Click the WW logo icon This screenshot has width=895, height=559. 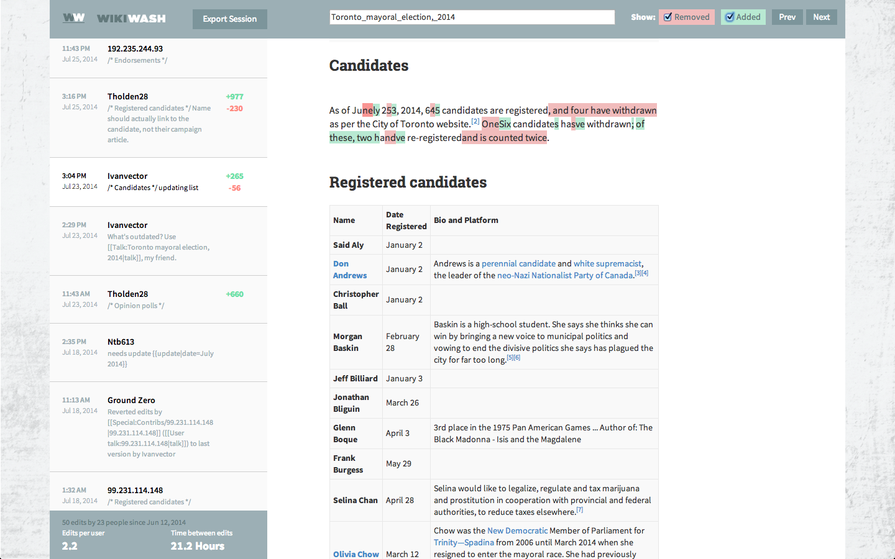click(x=73, y=18)
